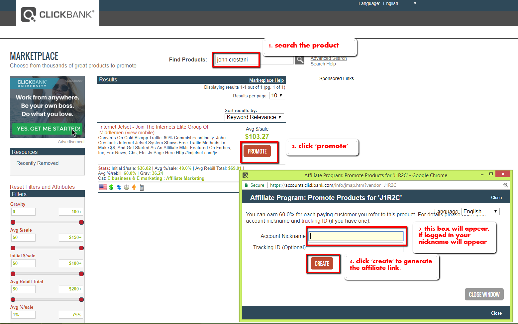
Task: Click the Recently Removed resource link
Action: point(38,163)
